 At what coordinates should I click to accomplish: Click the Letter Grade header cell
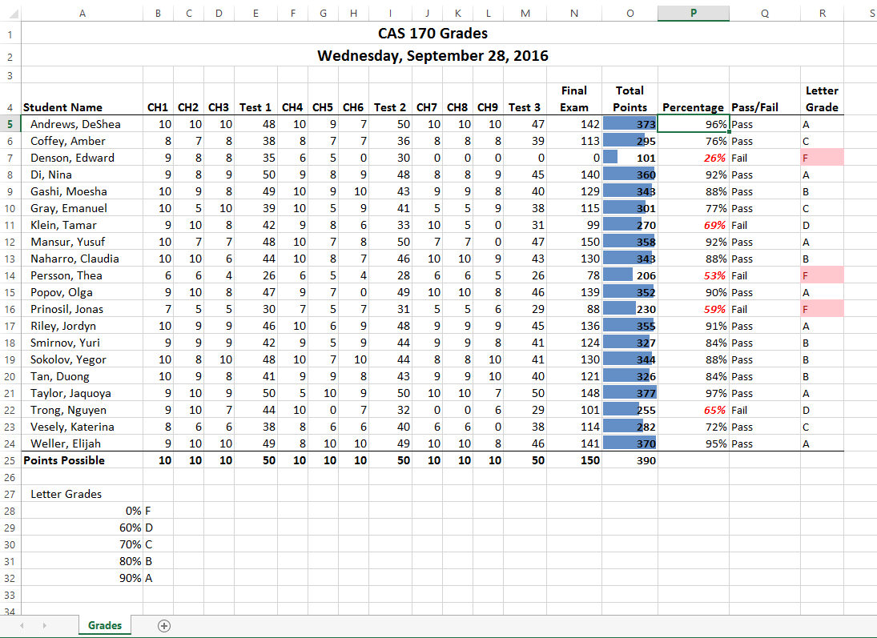(822, 99)
